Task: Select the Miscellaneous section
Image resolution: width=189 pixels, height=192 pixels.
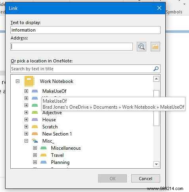Action: tap(66, 148)
